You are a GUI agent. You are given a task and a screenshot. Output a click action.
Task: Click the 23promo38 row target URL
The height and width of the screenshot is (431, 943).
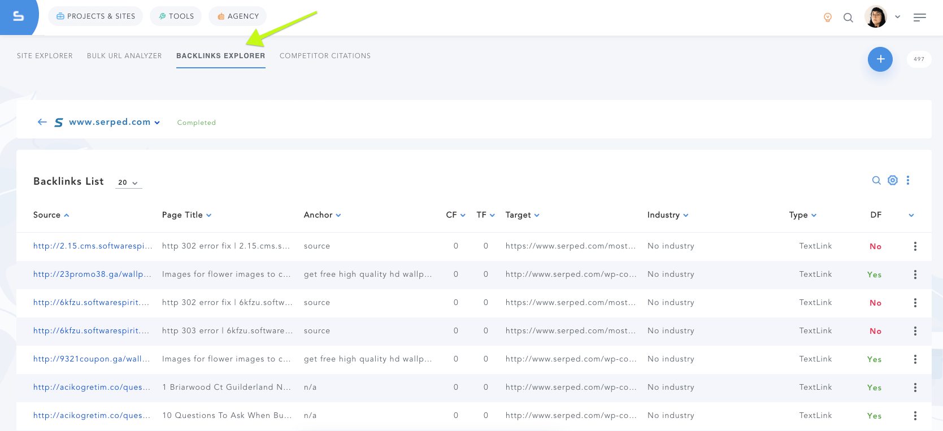(x=571, y=275)
